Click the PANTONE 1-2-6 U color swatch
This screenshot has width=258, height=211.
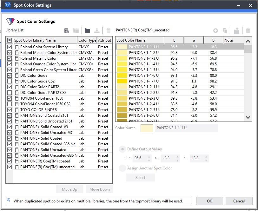click(122, 115)
